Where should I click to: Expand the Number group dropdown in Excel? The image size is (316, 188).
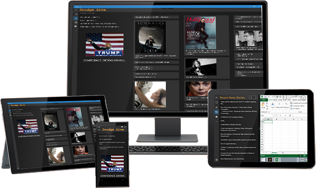(286, 109)
